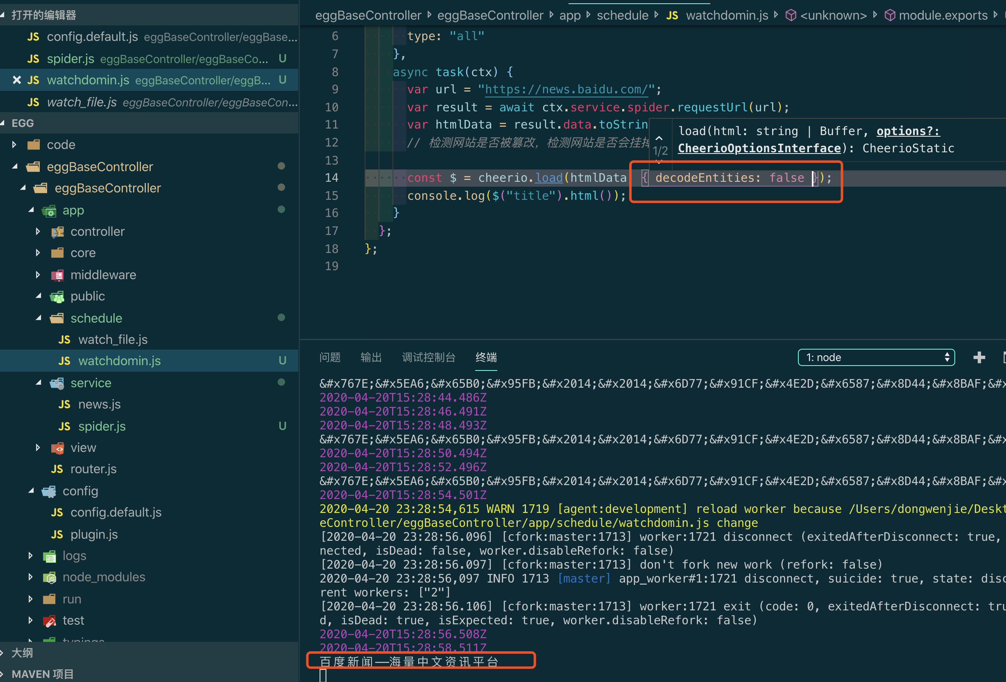Add a new terminal with plus icon
This screenshot has height=682, width=1006.
tap(979, 357)
